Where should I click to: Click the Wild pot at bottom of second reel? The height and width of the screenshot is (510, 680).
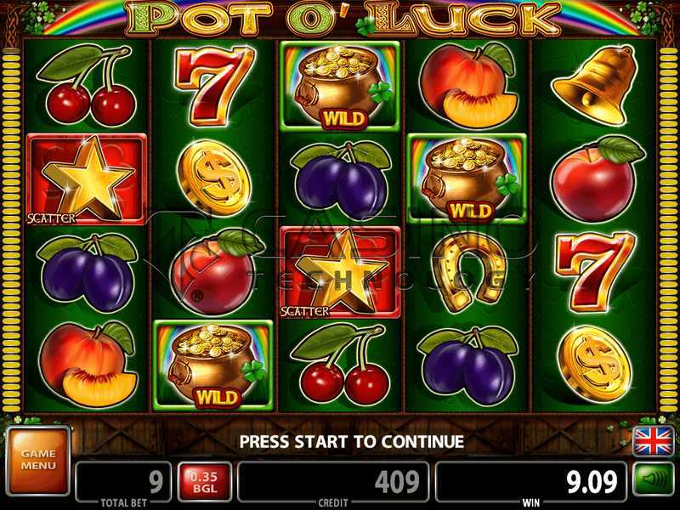pos(213,365)
